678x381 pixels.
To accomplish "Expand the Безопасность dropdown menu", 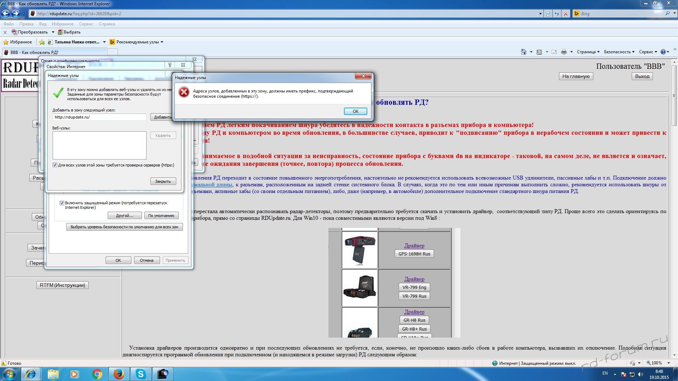I will 619,52.
